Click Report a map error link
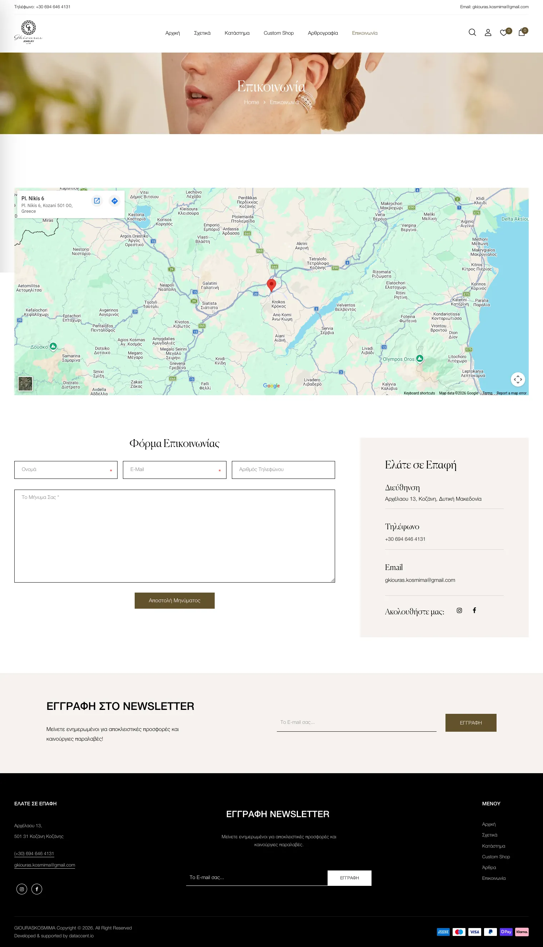543x947 pixels. coord(511,393)
